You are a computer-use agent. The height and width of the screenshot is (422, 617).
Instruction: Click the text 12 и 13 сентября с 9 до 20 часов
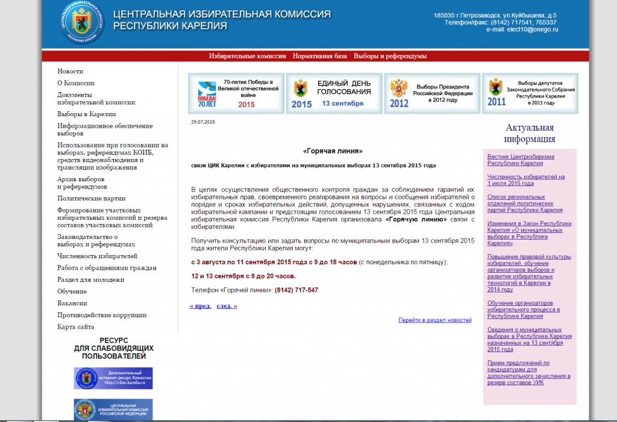pos(243,276)
